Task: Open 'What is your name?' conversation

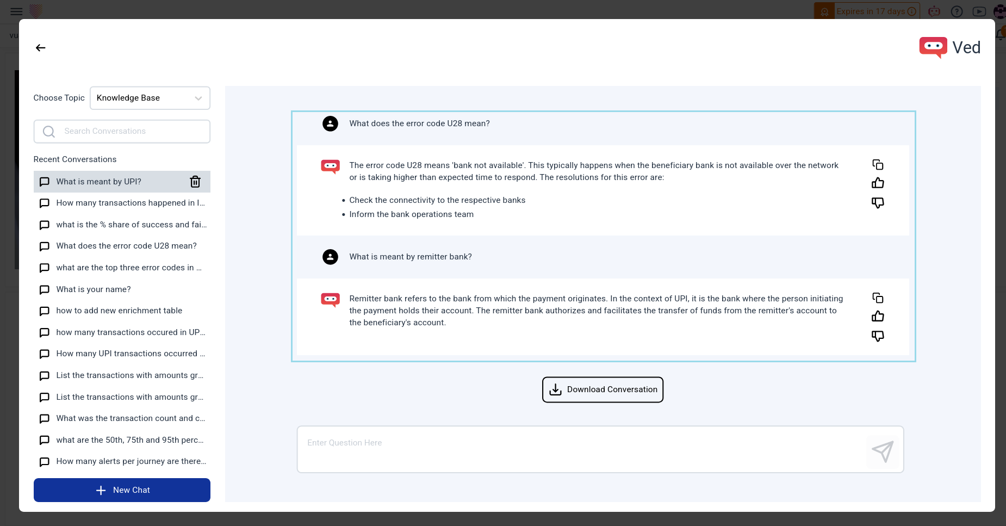Action: [94, 289]
